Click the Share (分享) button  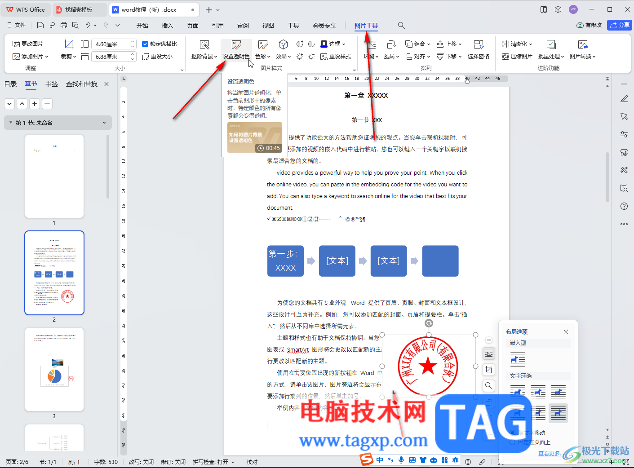tap(620, 25)
